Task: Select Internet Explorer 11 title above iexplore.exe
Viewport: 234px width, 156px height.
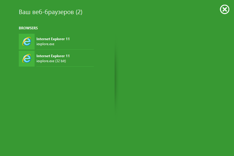Action: [53, 39]
